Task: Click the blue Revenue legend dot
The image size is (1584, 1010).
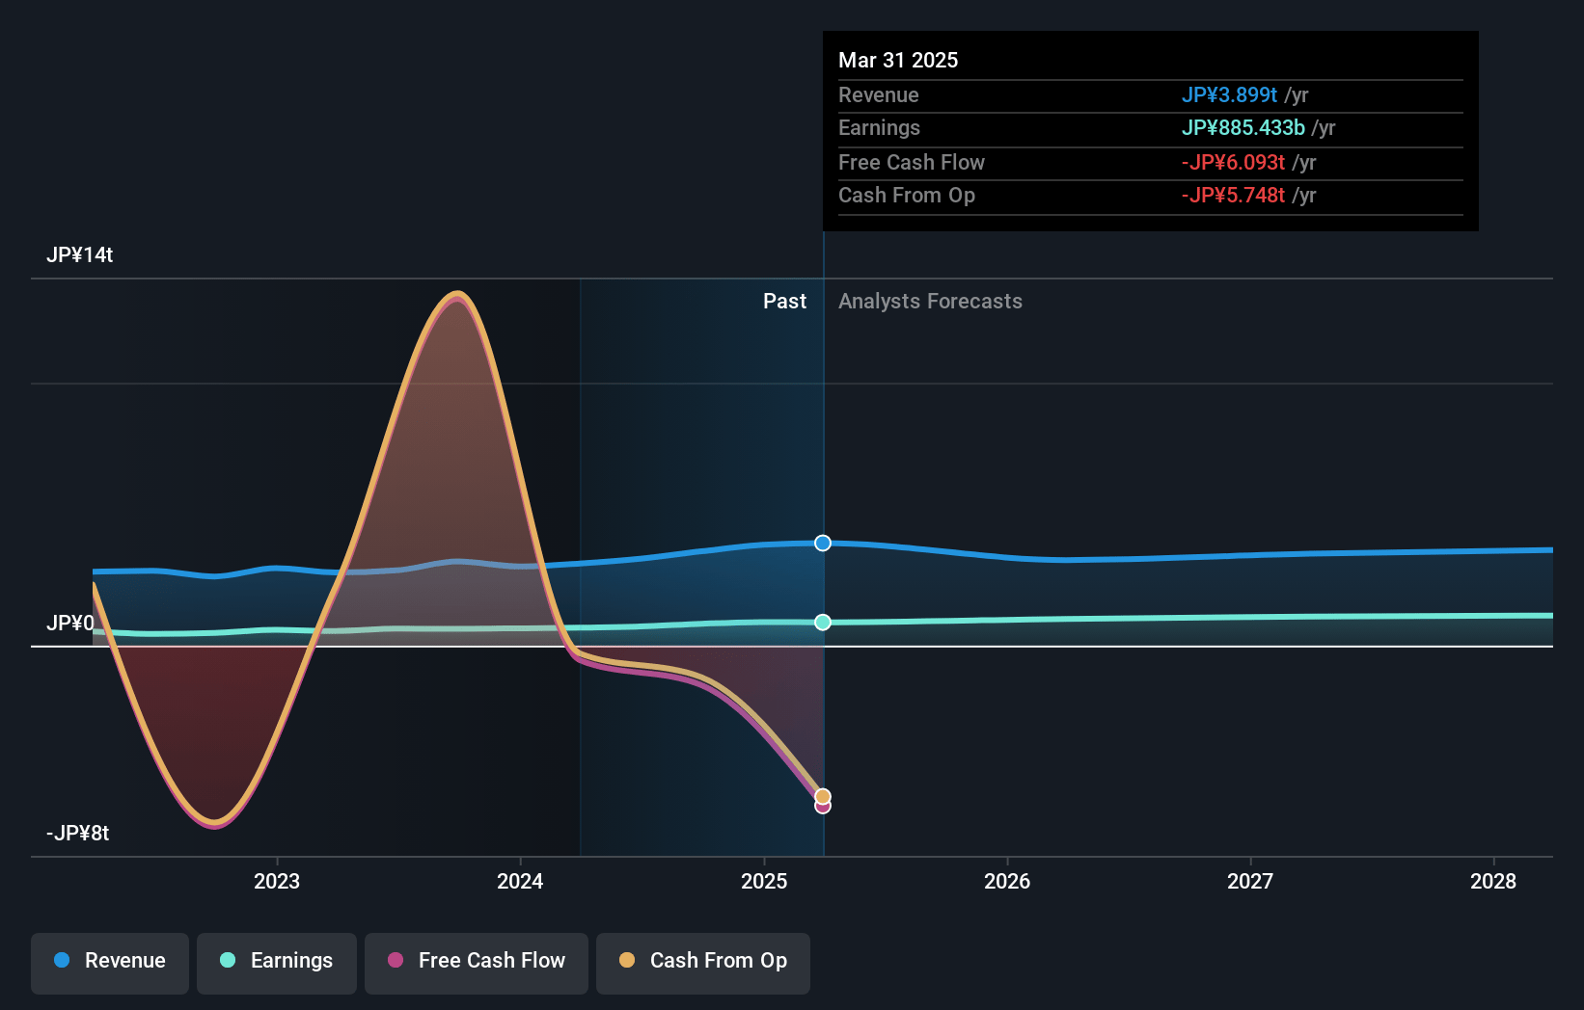Action: 62,960
